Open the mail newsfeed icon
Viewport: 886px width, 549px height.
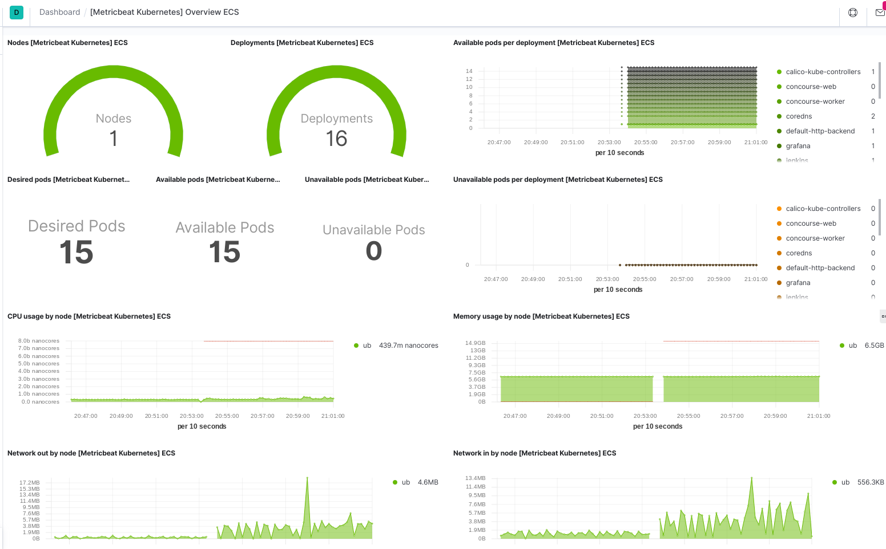tap(880, 13)
